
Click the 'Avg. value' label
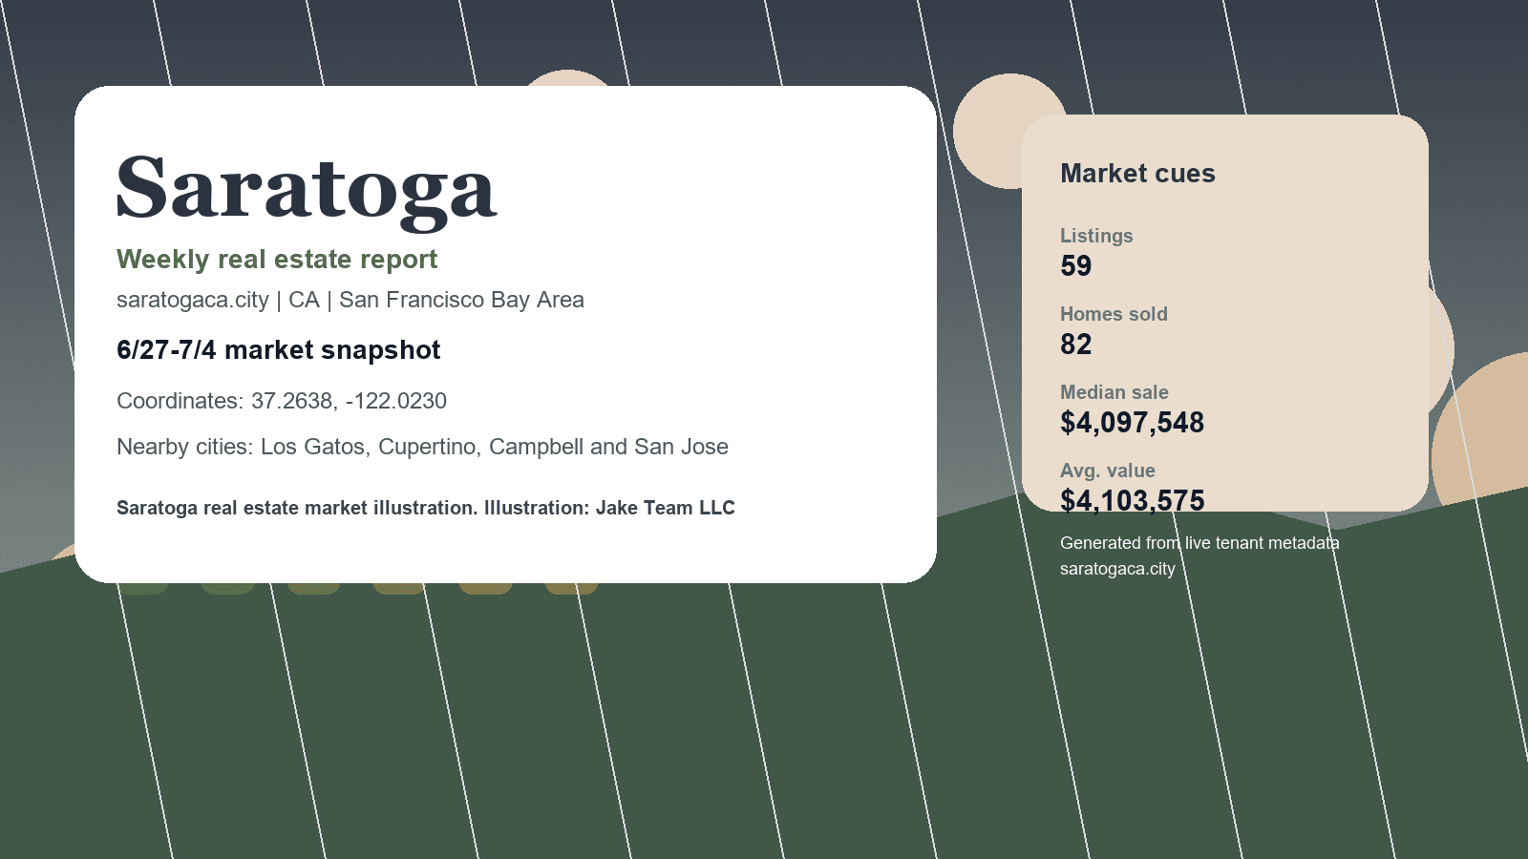point(1108,471)
